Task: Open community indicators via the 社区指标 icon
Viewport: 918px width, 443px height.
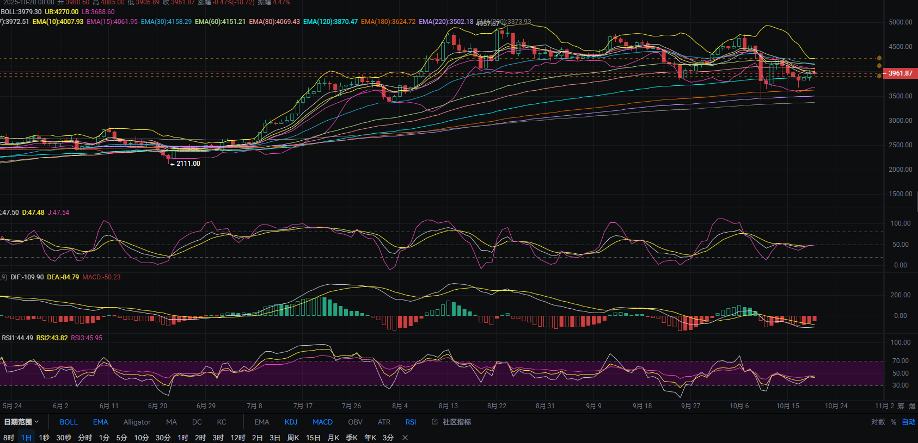Action: click(435, 422)
